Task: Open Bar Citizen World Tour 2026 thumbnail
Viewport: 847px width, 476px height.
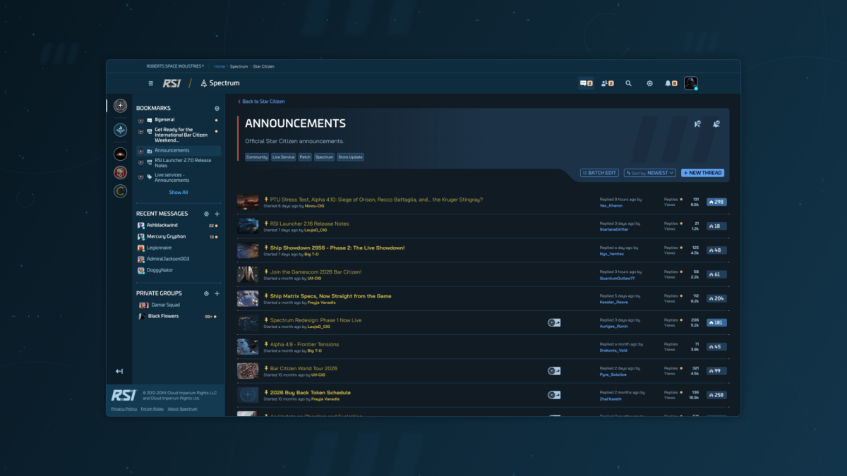Action: click(x=248, y=371)
